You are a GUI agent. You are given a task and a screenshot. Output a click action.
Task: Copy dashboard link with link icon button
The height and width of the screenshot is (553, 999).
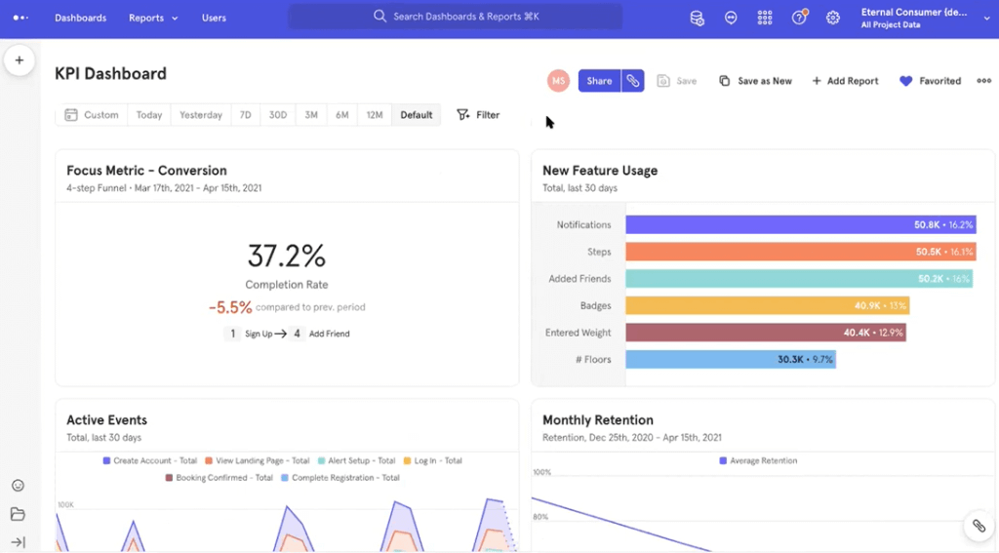click(633, 81)
